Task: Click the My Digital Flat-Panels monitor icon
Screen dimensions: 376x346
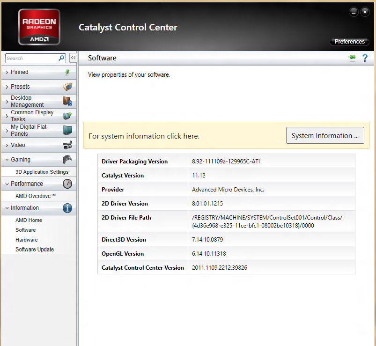Action: pyautogui.click(x=67, y=130)
